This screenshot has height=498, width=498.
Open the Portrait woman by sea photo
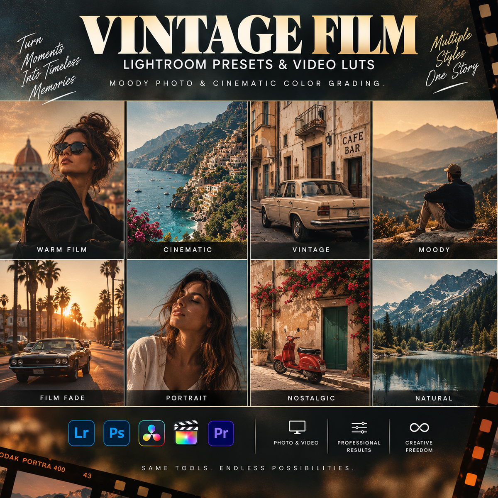tap(187, 333)
